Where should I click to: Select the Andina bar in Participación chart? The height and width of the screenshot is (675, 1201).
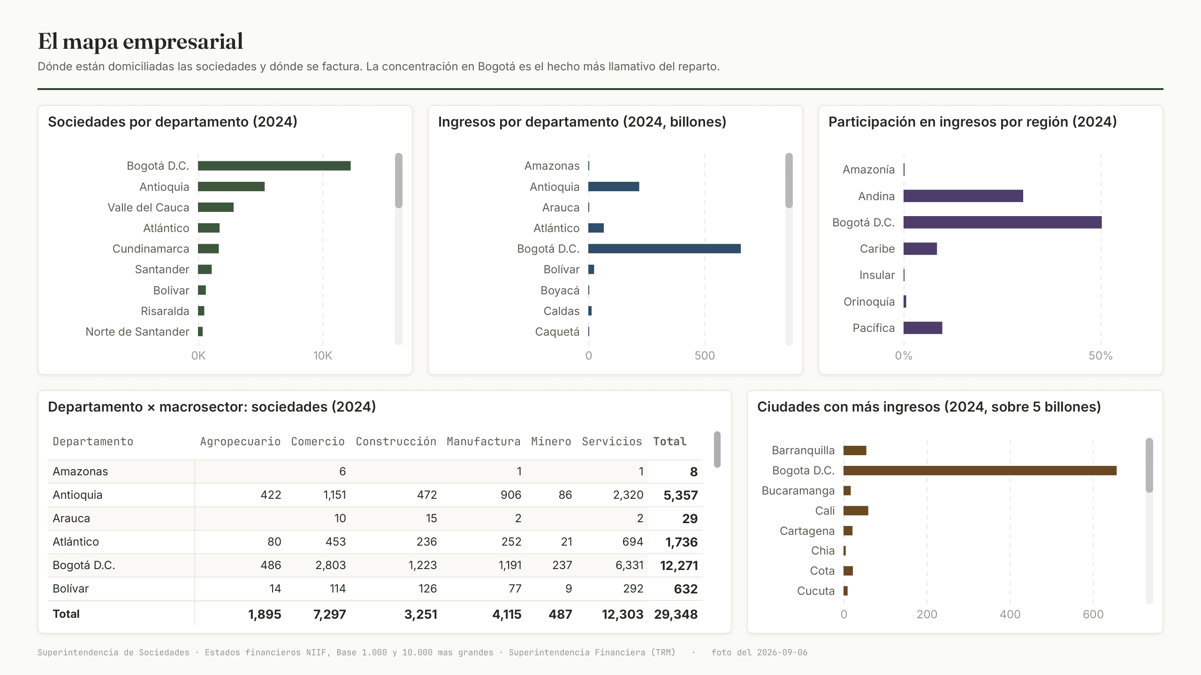[x=963, y=196]
